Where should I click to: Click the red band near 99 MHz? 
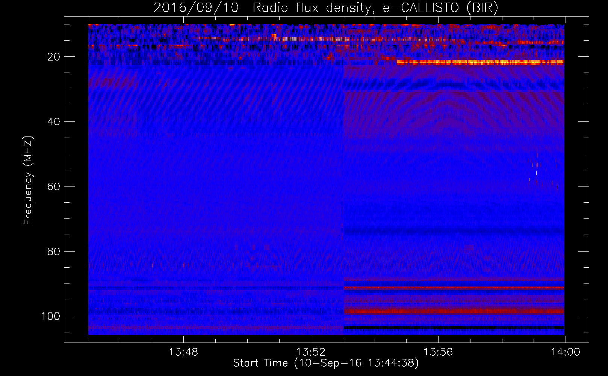[454, 311]
